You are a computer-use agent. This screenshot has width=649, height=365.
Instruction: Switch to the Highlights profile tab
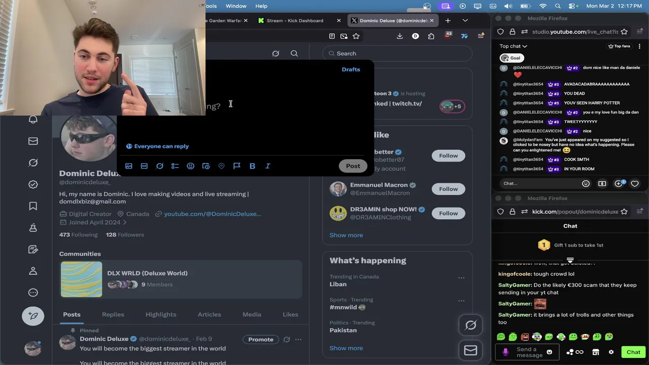(161, 314)
